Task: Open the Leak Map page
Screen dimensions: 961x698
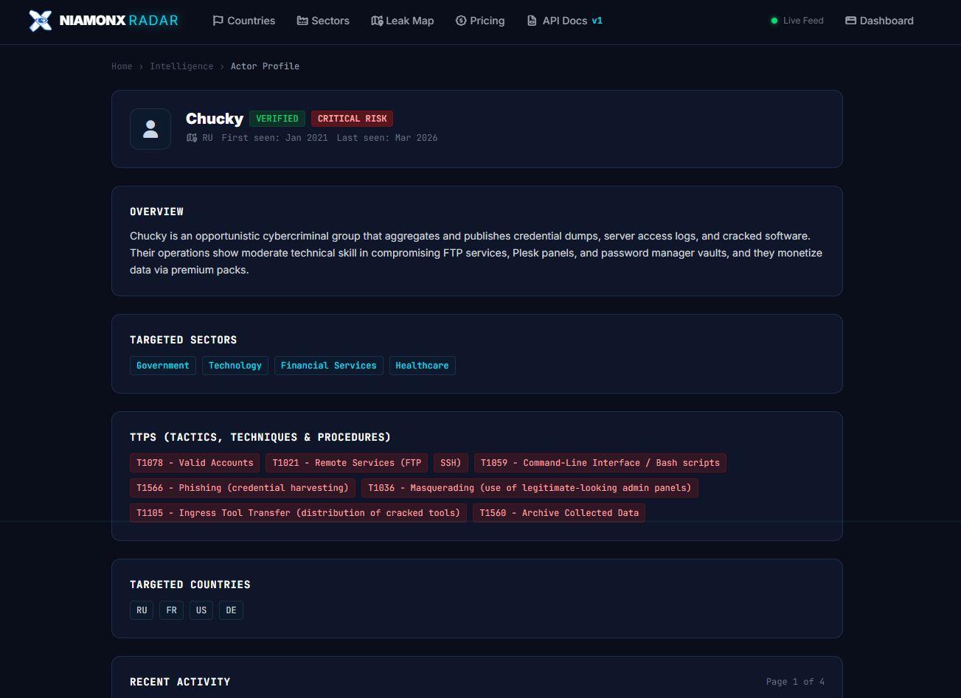Action: click(403, 21)
